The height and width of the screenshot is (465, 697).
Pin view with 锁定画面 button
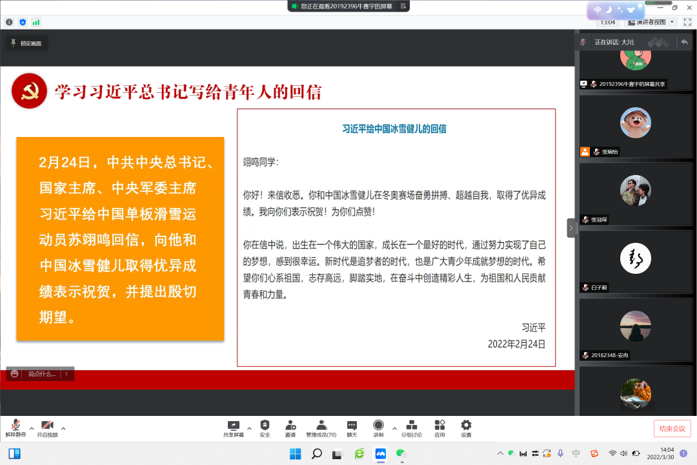(x=26, y=43)
